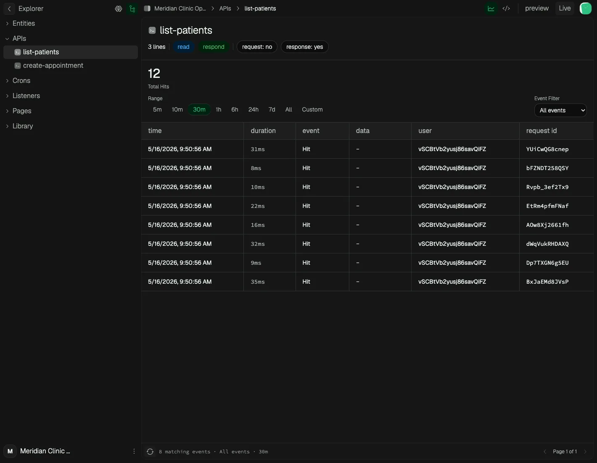Toggle the tree view icon in Explorer header
The height and width of the screenshot is (463, 597).
click(x=132, y=8)
